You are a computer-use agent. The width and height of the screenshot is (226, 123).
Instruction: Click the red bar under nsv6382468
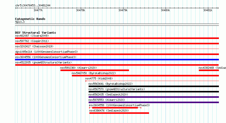[x=209, y=70]
